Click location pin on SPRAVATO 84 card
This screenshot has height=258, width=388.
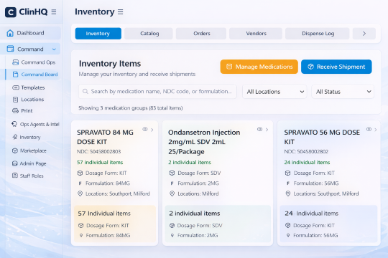coord(80,193)
